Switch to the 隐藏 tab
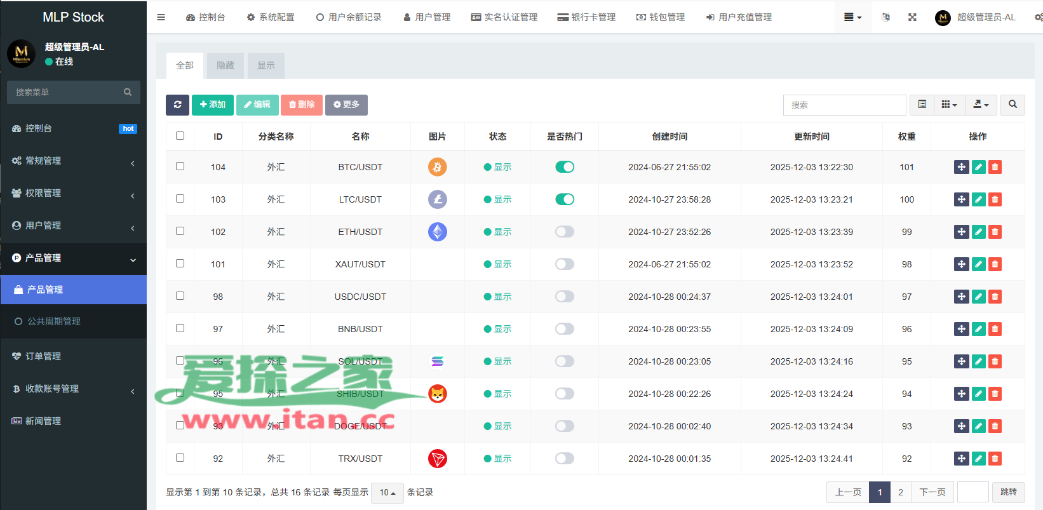Screen dimensions: 1043x510 [x=225, y=65]
